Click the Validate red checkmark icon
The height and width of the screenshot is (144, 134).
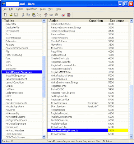pyautogui.click(x=63, y=15)
